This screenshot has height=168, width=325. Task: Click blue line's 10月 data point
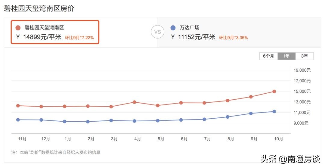point(274,111)
